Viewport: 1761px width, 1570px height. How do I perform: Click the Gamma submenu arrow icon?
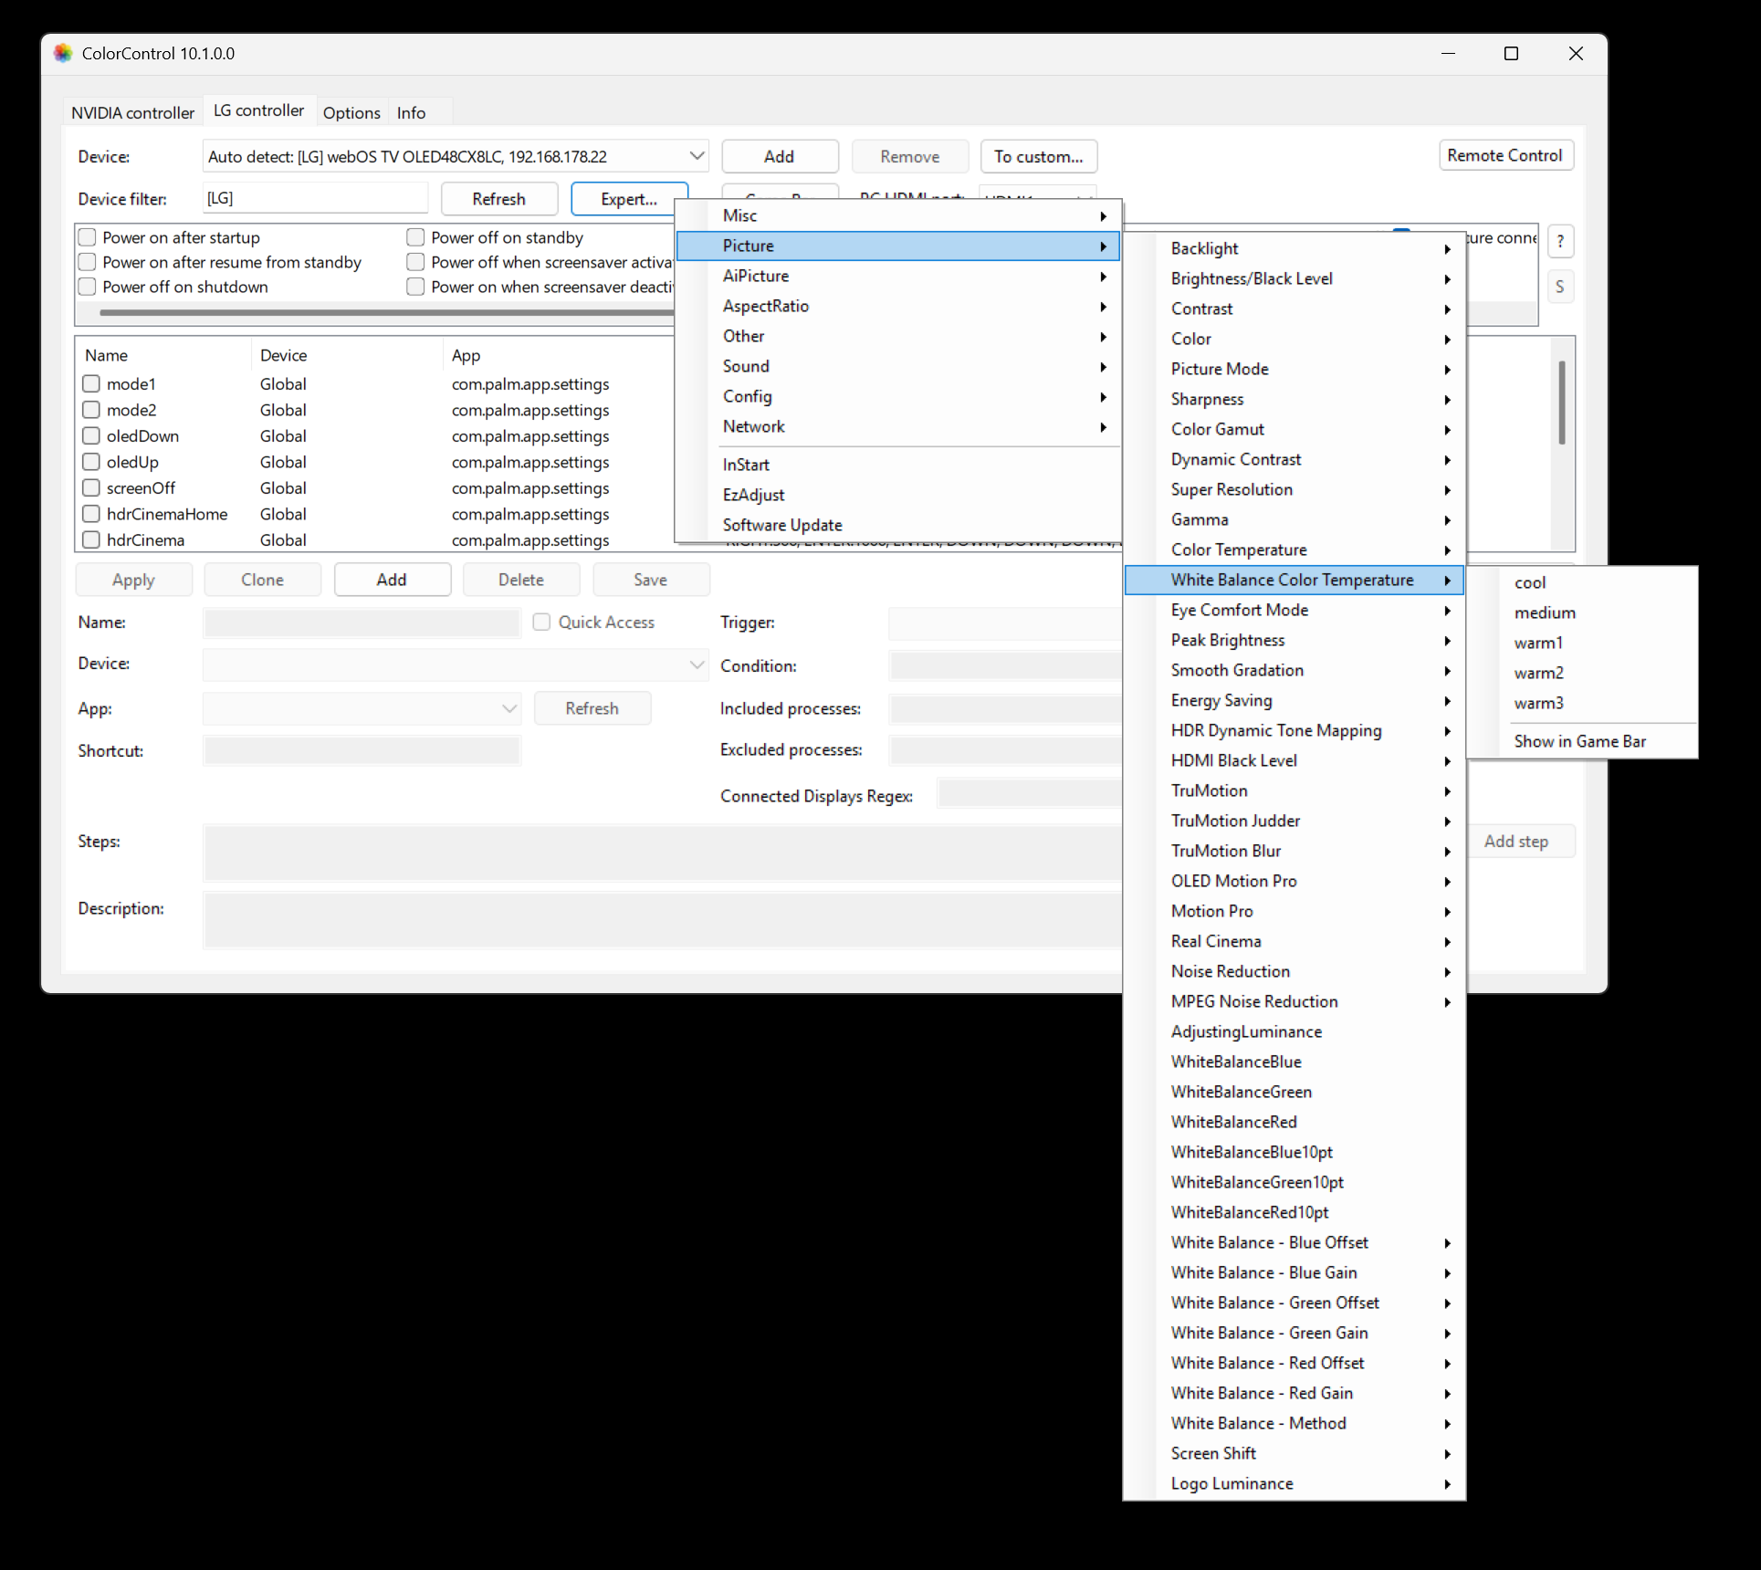coord(1447,520)
